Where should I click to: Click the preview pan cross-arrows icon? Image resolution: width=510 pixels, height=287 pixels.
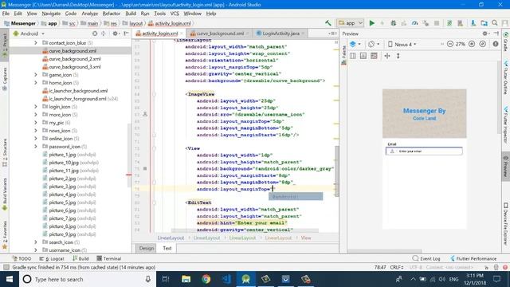point(387,56)
